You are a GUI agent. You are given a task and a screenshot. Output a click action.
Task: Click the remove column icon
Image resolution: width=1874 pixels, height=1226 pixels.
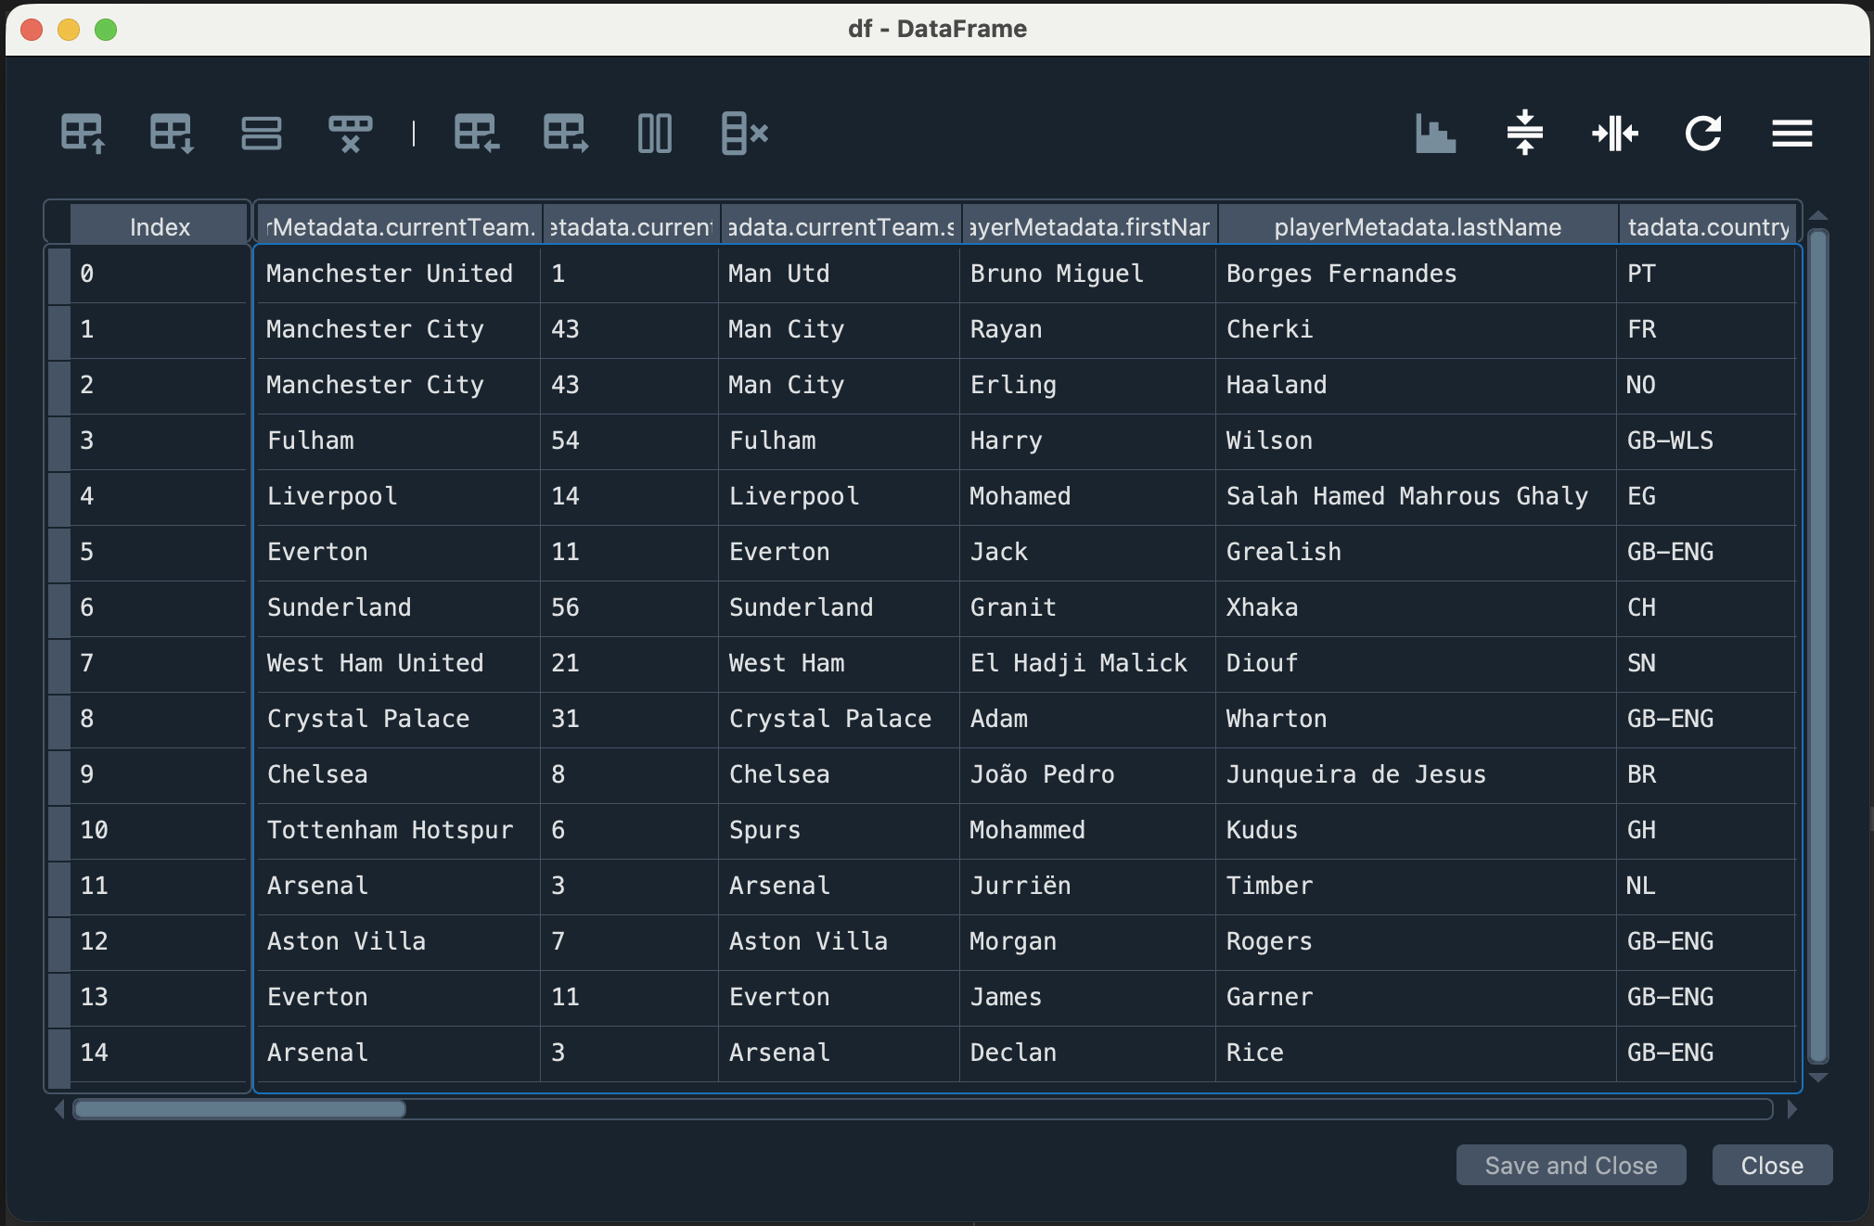744,134
